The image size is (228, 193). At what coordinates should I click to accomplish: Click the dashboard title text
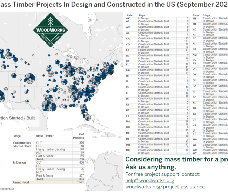point(114,4)
